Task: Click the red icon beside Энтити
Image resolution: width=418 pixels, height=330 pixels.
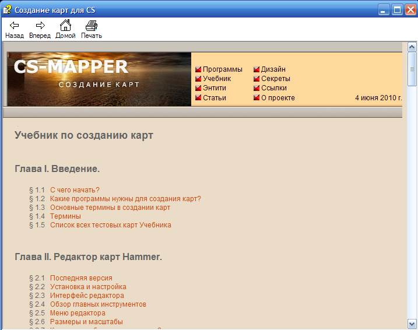Action: pos(198,88)
